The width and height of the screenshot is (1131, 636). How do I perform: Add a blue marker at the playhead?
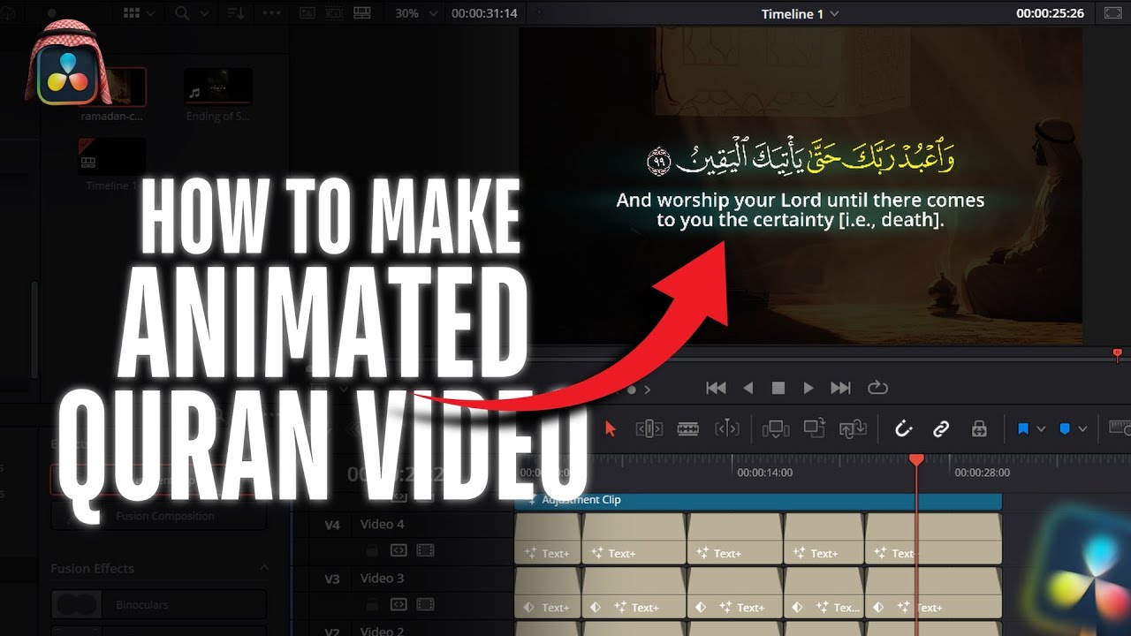click(x=1065, y=429)
